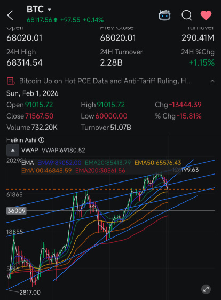Screen dimensions: 221x300
Task: Click the 24H Turnover value 2.28B
Action: point(112,63)
